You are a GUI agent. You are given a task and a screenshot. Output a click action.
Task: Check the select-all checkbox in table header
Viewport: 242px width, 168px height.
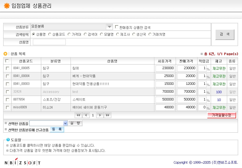tap(7, 61)
